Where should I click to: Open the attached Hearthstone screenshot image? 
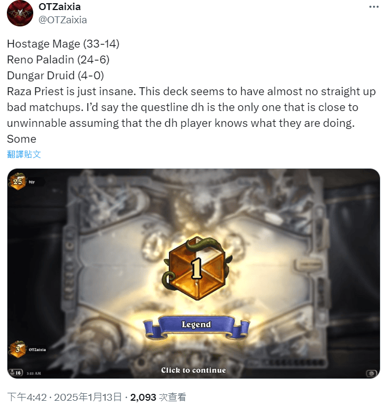tap(194, 273)
